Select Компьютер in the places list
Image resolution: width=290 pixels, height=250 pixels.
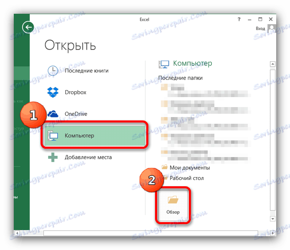pyautogui.click(x=95, y=135)
